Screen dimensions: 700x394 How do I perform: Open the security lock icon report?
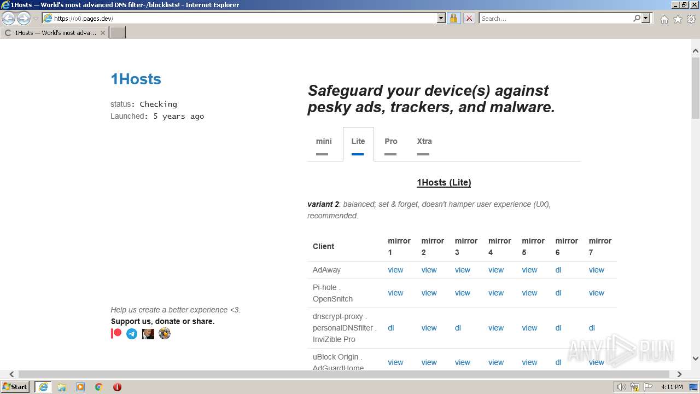453,18
